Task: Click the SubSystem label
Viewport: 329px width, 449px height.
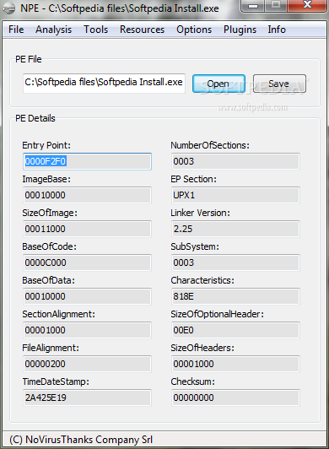Action: (x=195, y=246)
